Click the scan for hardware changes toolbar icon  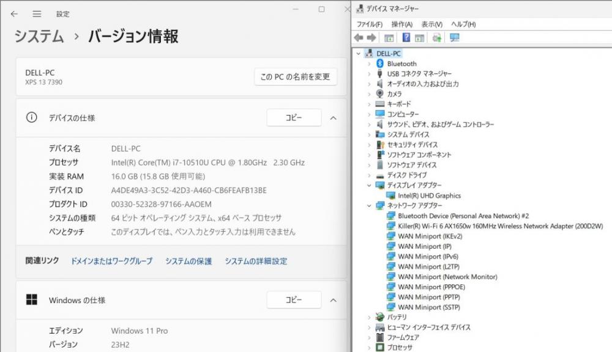point(437,37)
